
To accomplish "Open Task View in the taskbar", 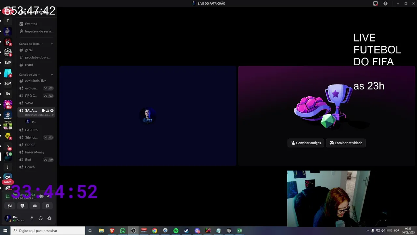I will coord(91,231).
